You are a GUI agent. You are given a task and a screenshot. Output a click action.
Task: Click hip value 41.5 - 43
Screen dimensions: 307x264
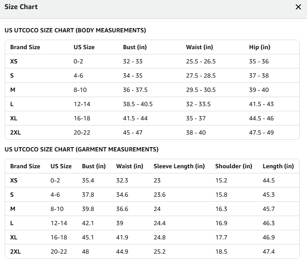point(261,104)
